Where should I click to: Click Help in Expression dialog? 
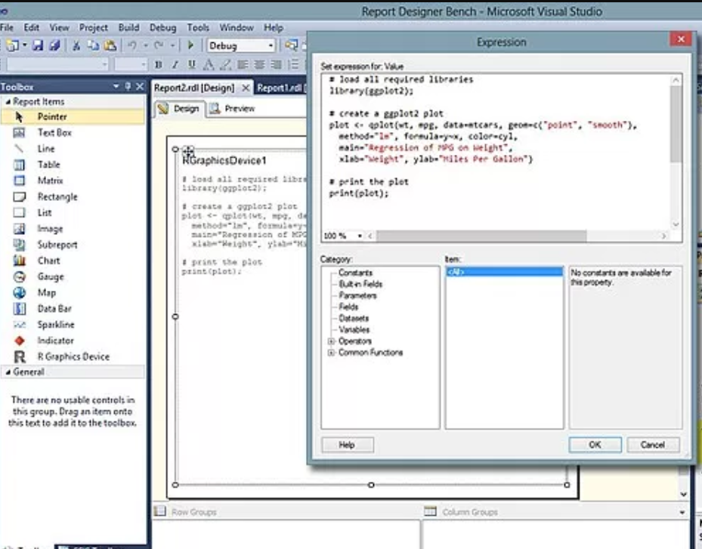point(347,445)
